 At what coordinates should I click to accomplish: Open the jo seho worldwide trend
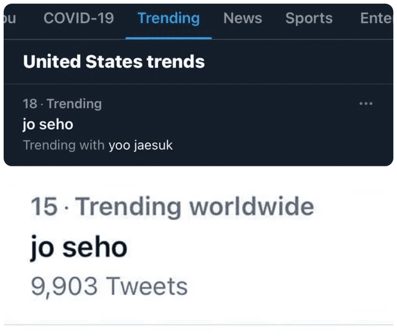[79, 247]
